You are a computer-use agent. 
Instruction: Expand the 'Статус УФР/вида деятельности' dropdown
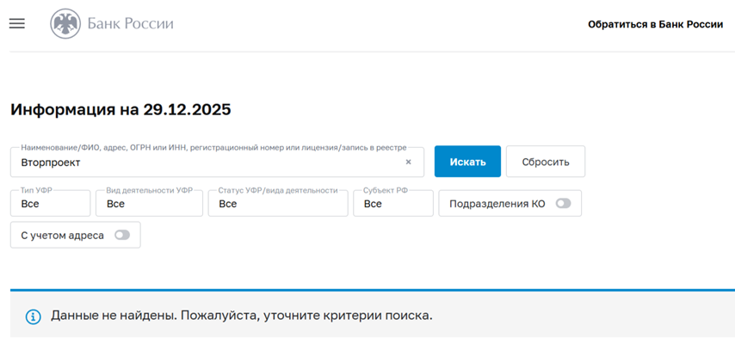[x=277, y=204]
